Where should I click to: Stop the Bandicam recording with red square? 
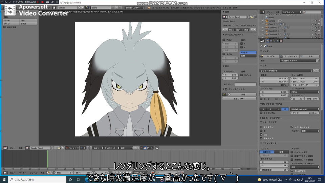(42, 2)
